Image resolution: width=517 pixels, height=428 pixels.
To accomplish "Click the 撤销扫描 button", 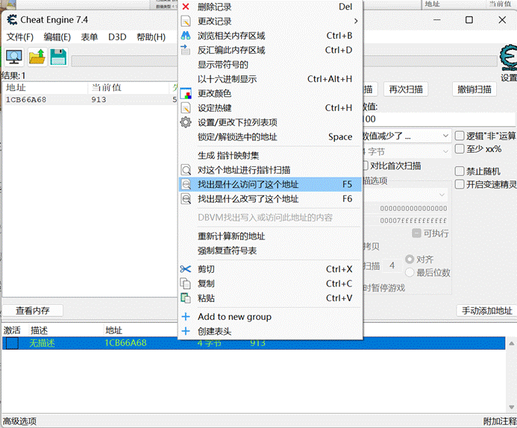I will tap(474, 89).
